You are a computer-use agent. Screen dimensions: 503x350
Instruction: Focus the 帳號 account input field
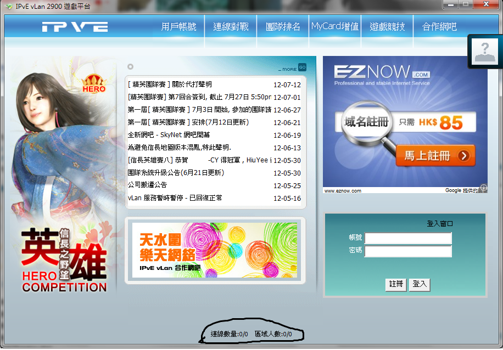coord(408,238)
